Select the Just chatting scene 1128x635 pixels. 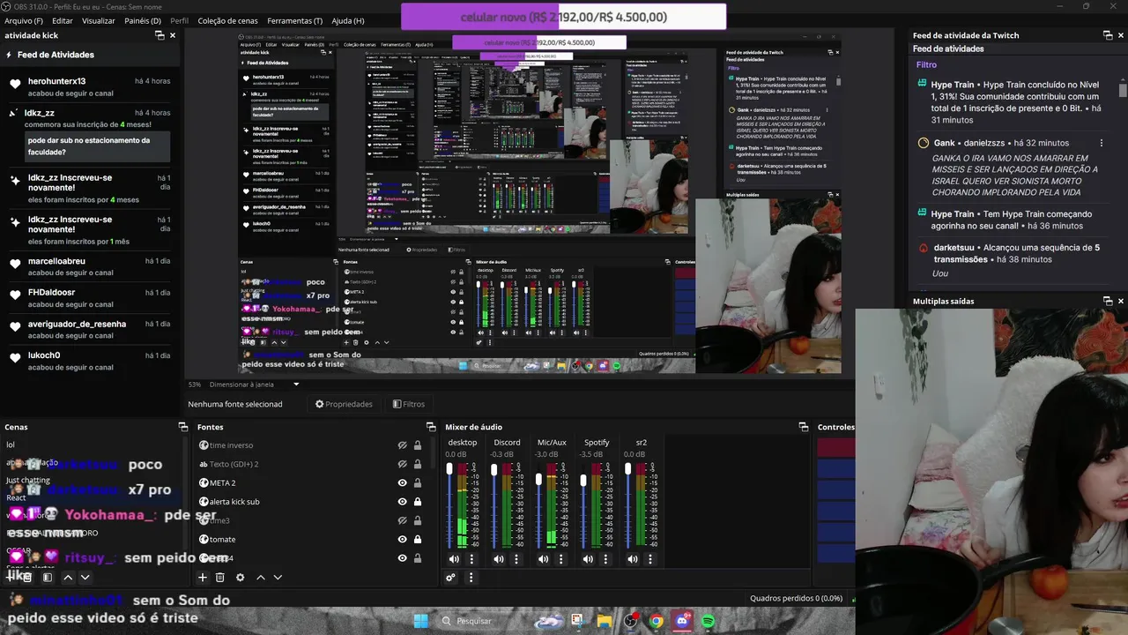pos(28,481)
